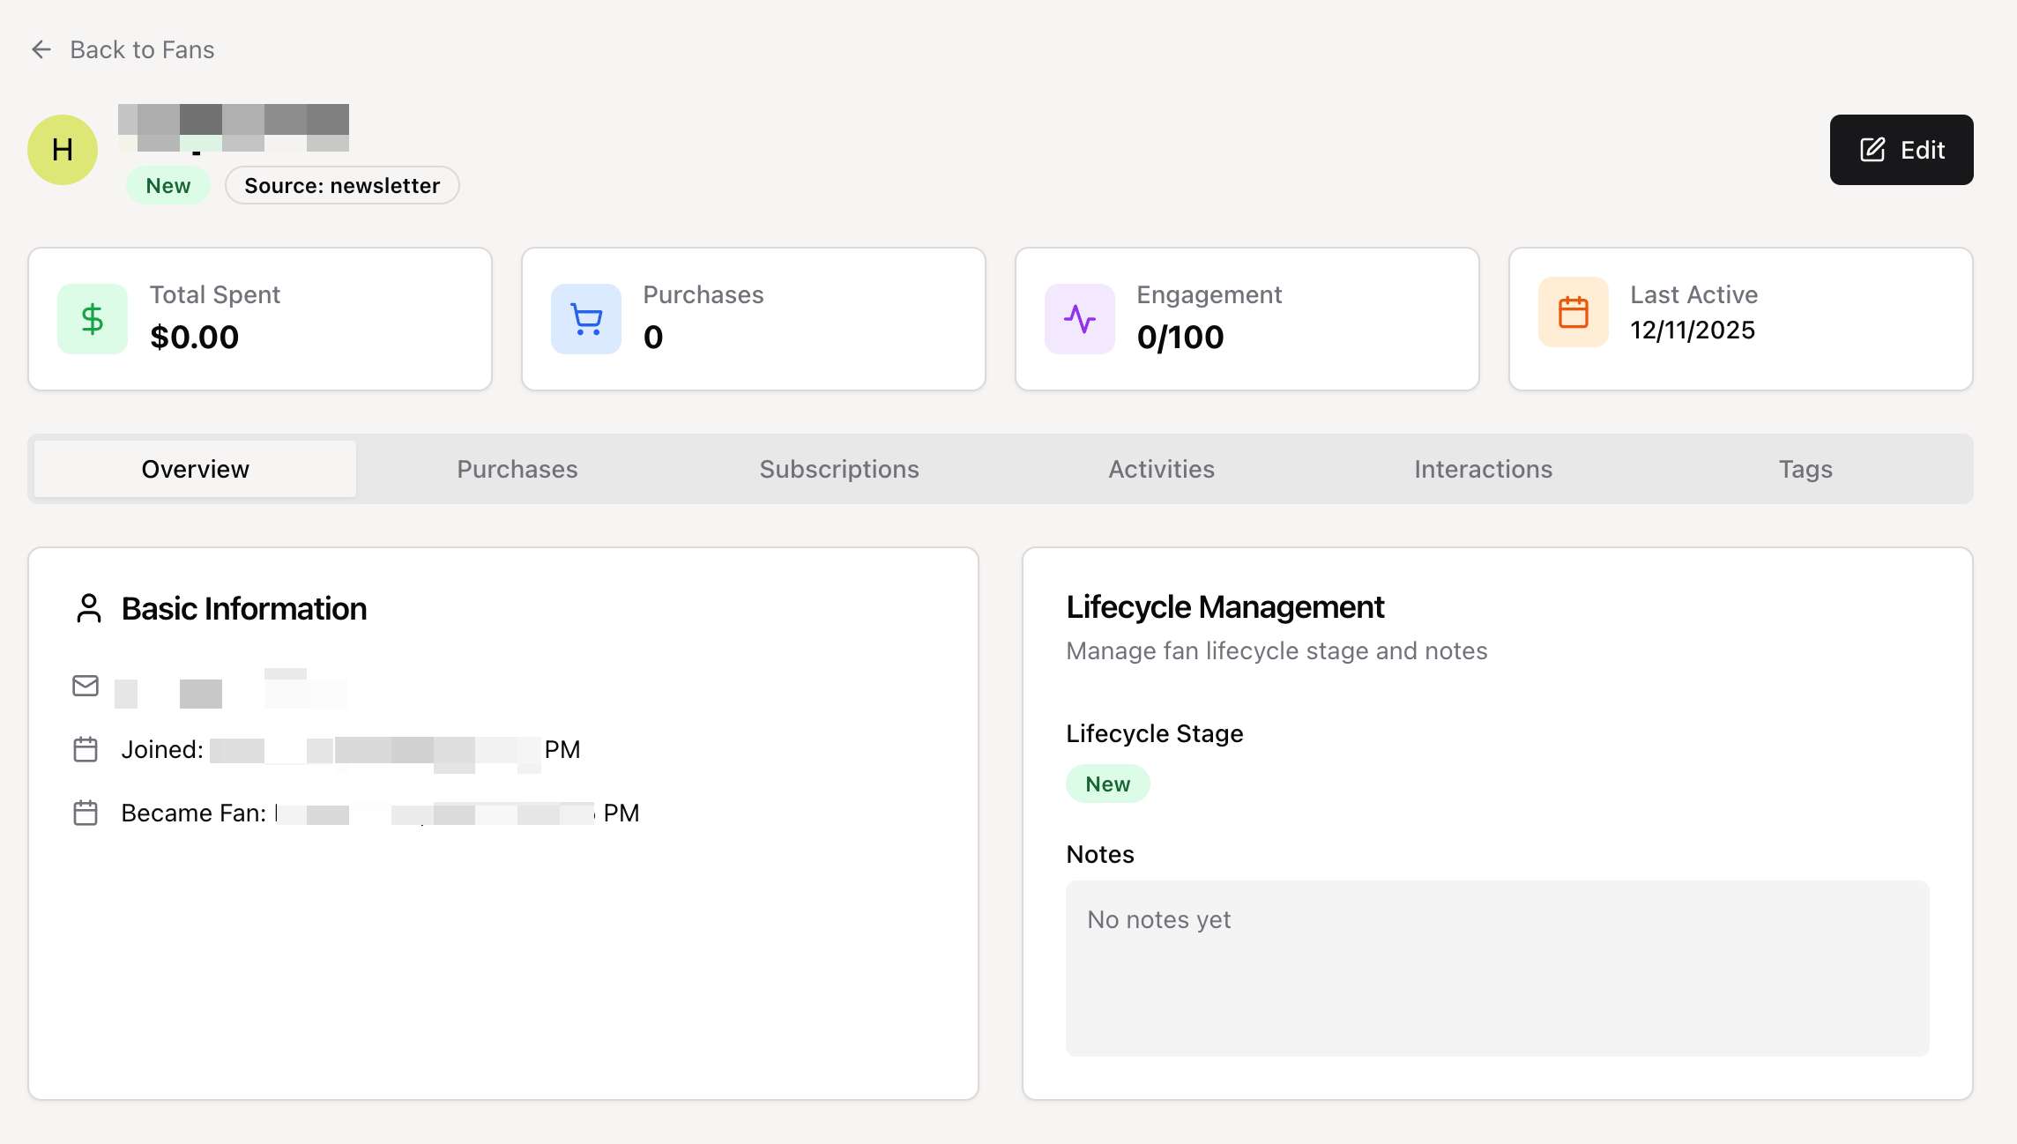Click the New lifecycle stage badge

click(x=1107, y=784)
